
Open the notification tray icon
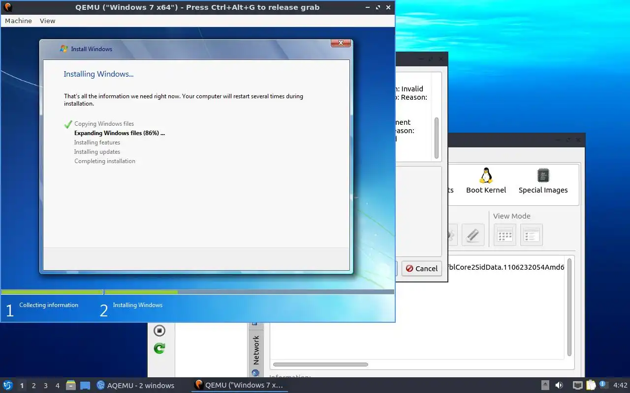[x=603, y=385]
